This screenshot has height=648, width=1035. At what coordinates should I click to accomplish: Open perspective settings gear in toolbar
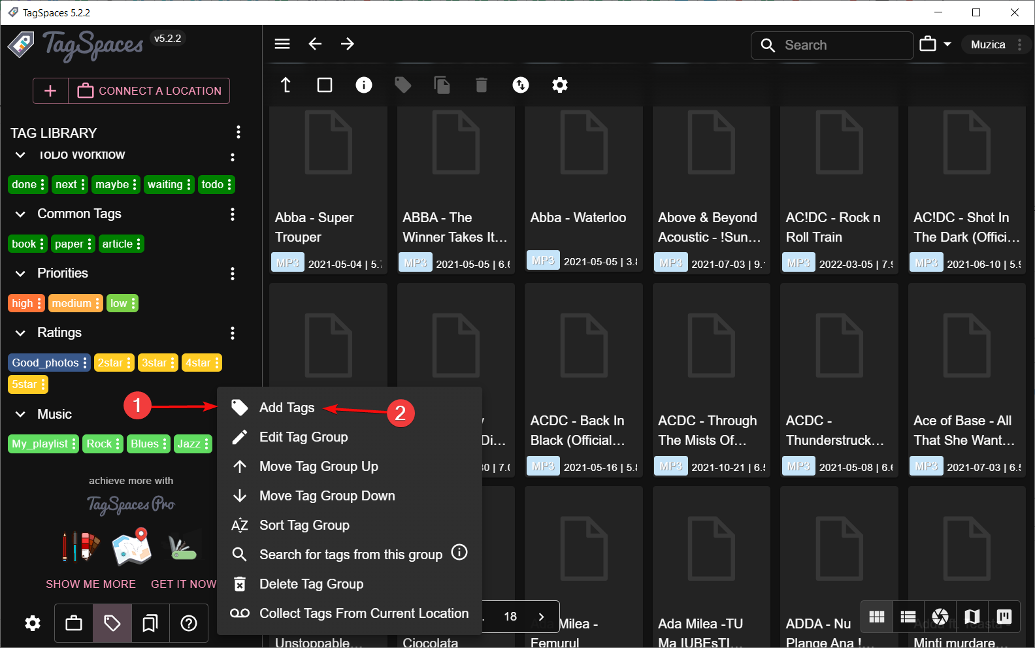pos(560,85)
